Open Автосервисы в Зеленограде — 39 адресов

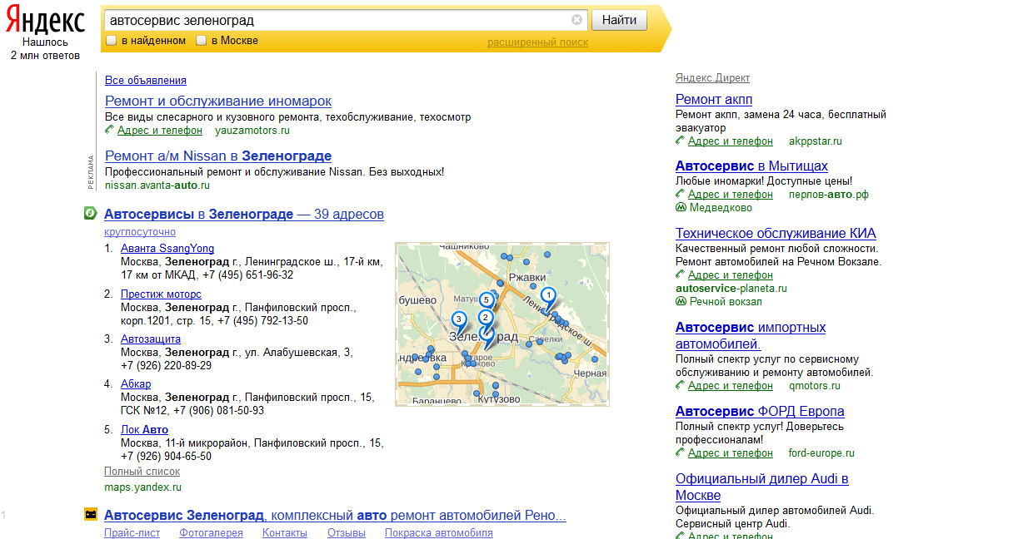coord(244,214)
